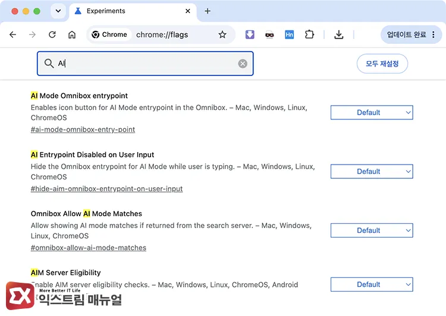446x316 pixels.
Task: Open the #ai-mode-omnibox-entry-point link
Action: 83,129
